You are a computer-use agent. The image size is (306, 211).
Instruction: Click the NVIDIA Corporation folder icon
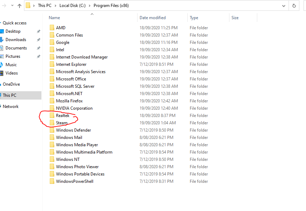(52, 108)
